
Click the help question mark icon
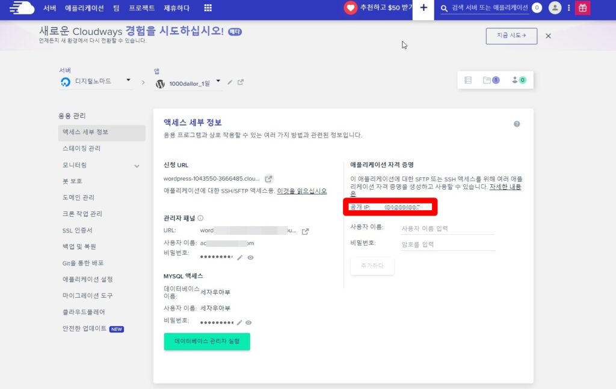[x=517, y=124]
